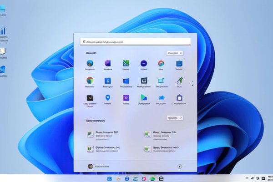This screenshot has height=182, width=273.
Task: Open the blue Windows logo tile icon
Action: coord(126,81)
